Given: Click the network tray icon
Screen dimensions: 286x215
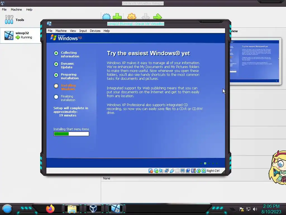Looking at the screenshot, I should pyautogui.click(x=248, y=209).
